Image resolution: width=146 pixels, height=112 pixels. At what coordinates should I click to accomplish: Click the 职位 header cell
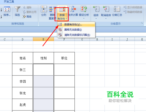click(x=64, y=58)
